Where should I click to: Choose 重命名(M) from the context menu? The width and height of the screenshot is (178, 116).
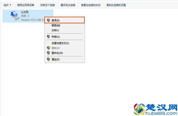point(65,53)
